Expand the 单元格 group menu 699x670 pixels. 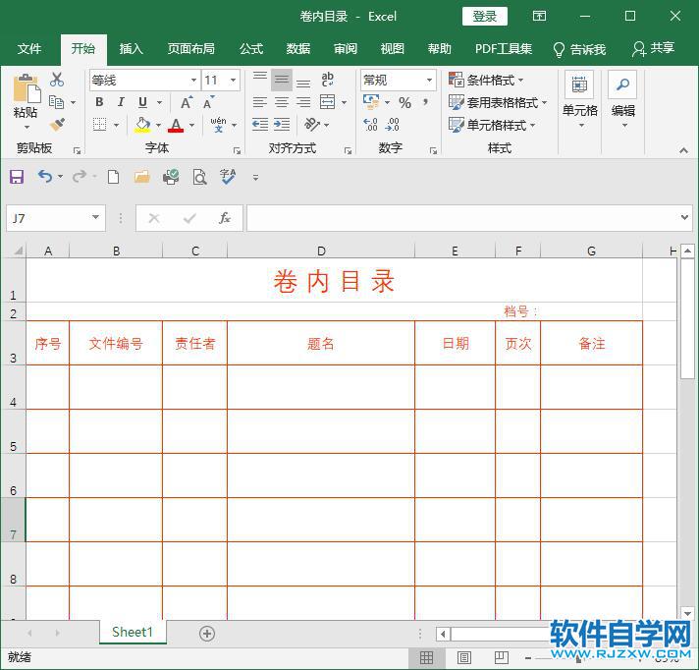point(579,99)
